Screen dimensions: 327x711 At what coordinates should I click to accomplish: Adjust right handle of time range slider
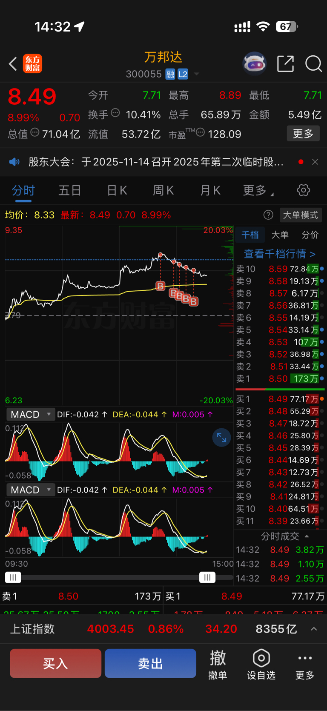207,577
